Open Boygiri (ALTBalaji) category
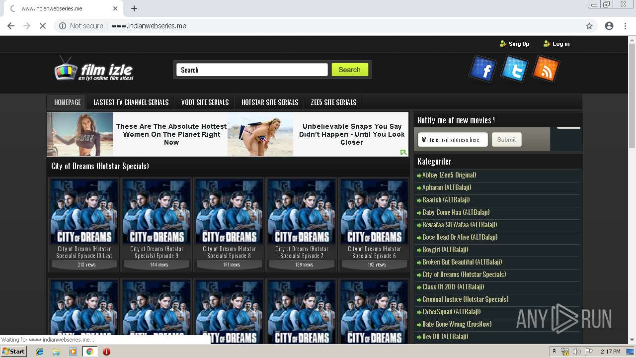 click(445, 250)
